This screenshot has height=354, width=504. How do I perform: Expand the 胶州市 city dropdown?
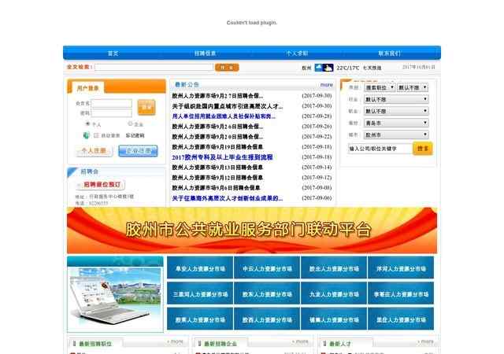click(395, 135)
